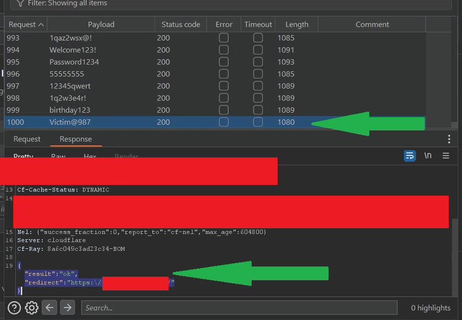Toggle word wrap icon in response viewer

[x=410, y=156]
